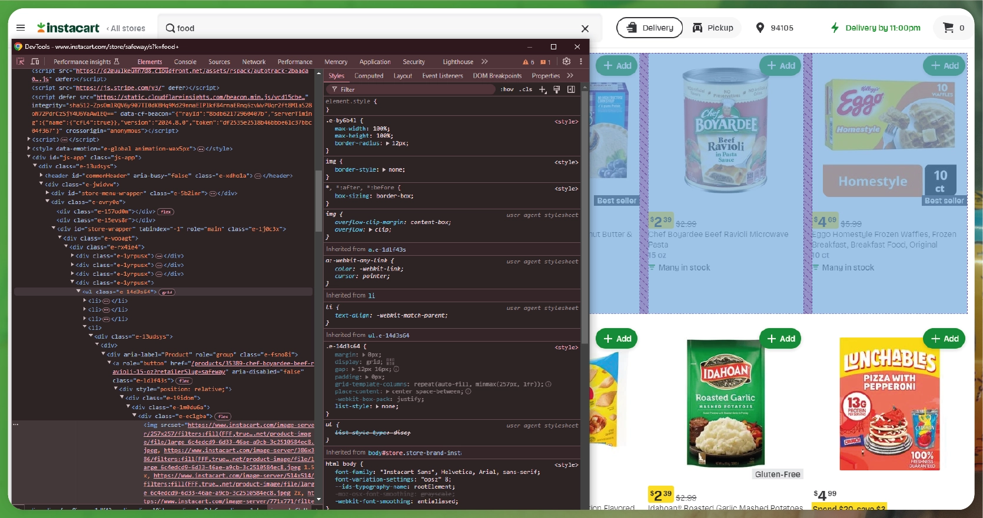
Task: Toggle flex badge after class e-1dlf43s
Action: (184, 381)
